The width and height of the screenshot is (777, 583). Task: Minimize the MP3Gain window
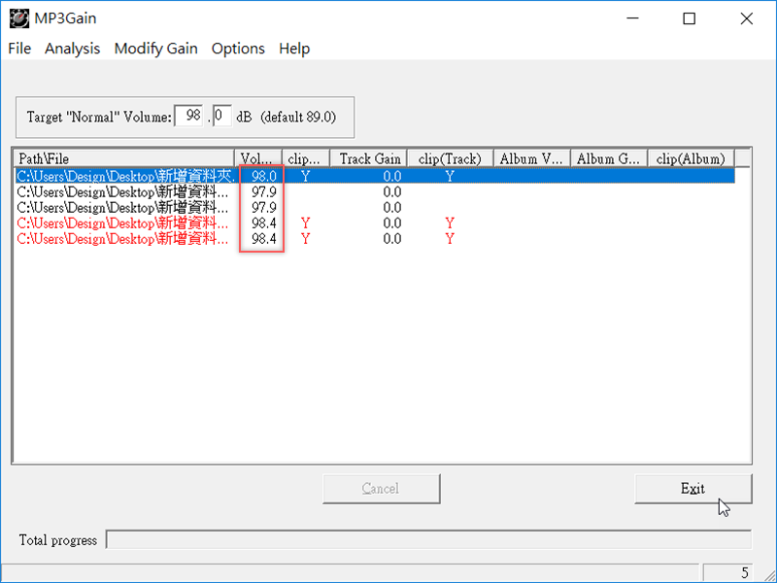click(x=632, y=18)
